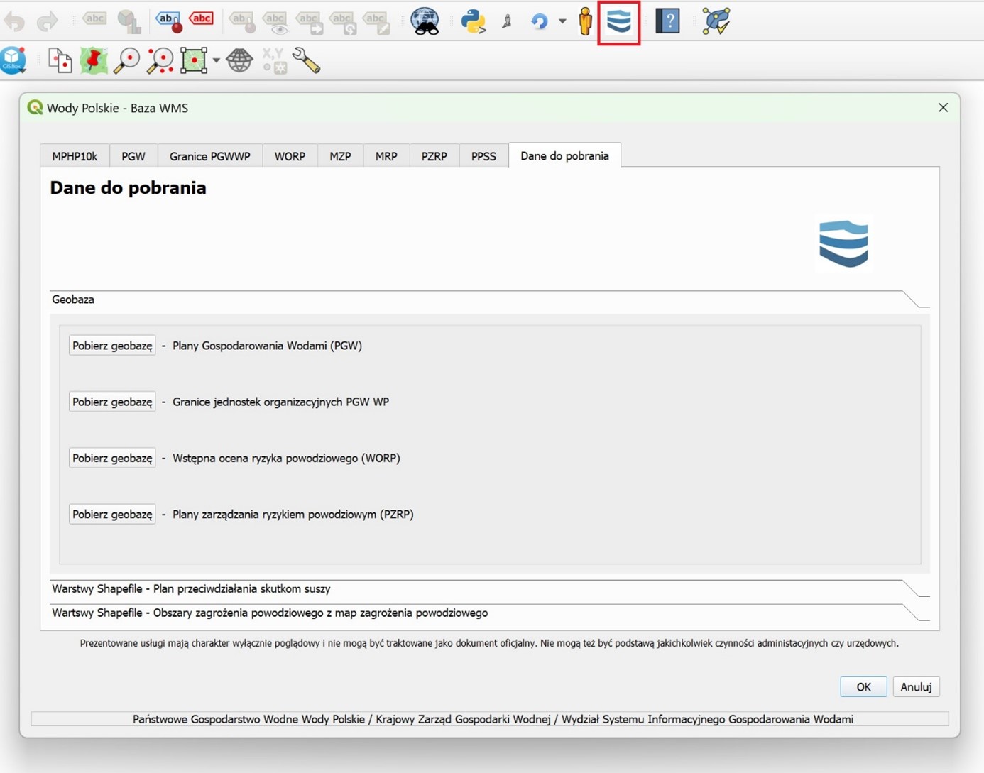Viewport: 984px width, 773px height.
Task: Close the Wody Polskie dialog window
Action: coord(943,108)
